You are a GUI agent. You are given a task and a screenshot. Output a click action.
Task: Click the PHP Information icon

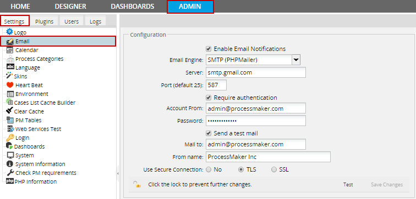pos(10,181)
